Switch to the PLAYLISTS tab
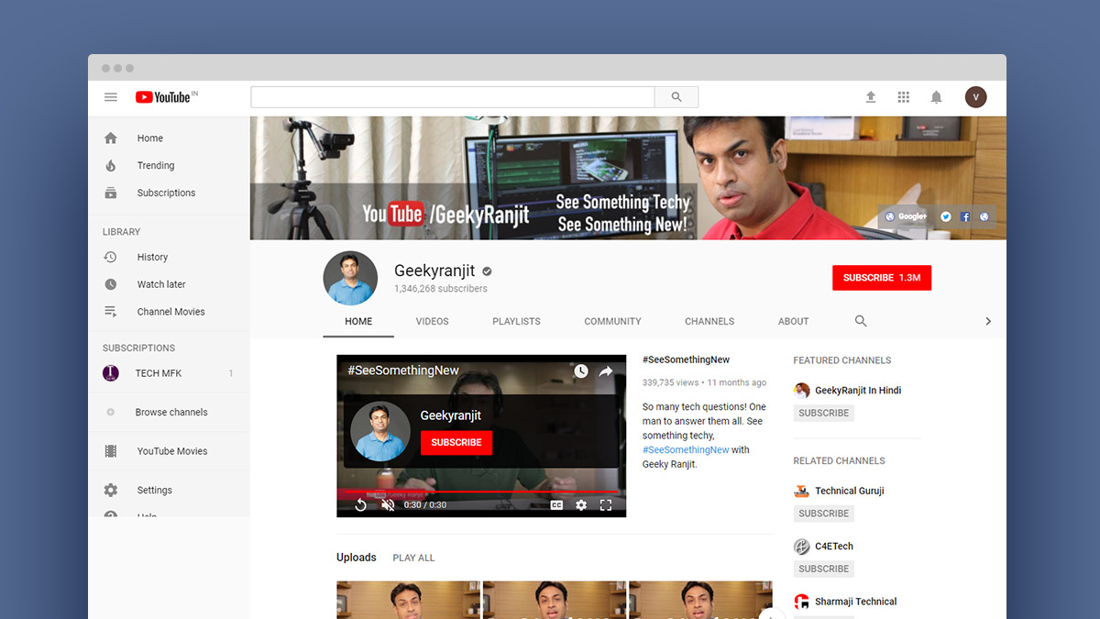The height and width of the screenshot is (619, 1100). point(516,321)
